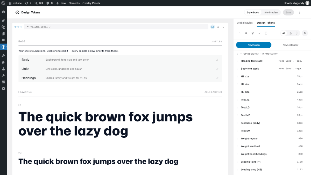Image resolution: width=311 pixels, height=175 pixels.
Task: Open Tools wrench sidebar icon
Action: 3,75
